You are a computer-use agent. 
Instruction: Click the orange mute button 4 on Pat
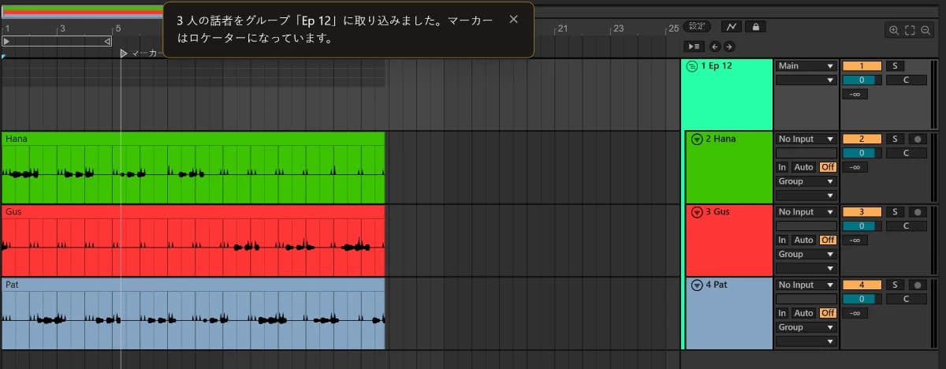pos(862,285)
